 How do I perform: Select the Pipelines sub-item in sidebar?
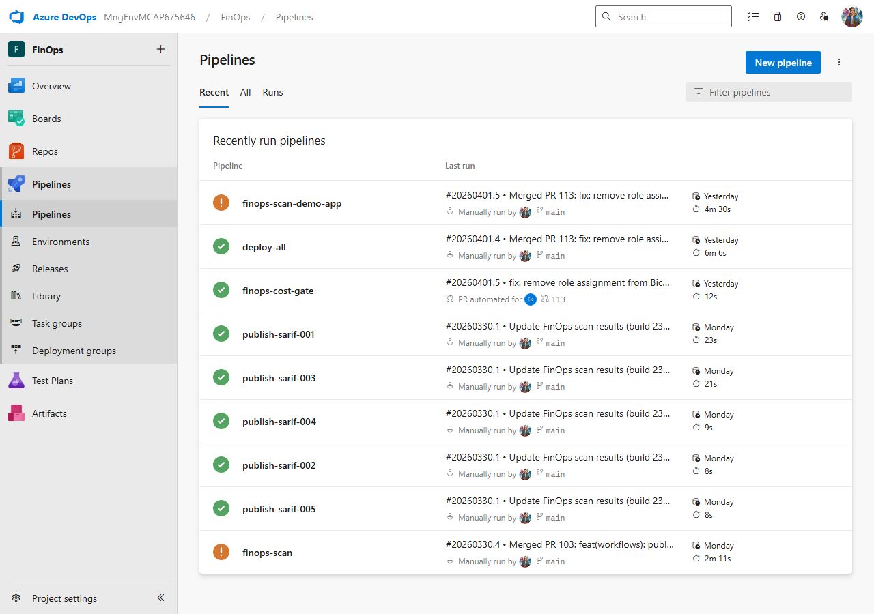pos(89,214)
